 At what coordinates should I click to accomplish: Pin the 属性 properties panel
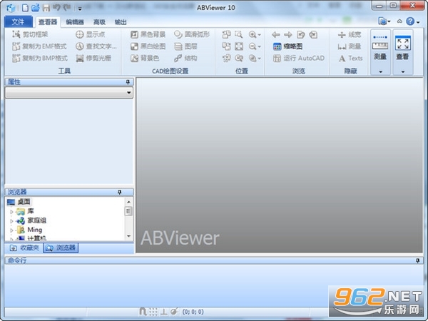click(128, 82)
